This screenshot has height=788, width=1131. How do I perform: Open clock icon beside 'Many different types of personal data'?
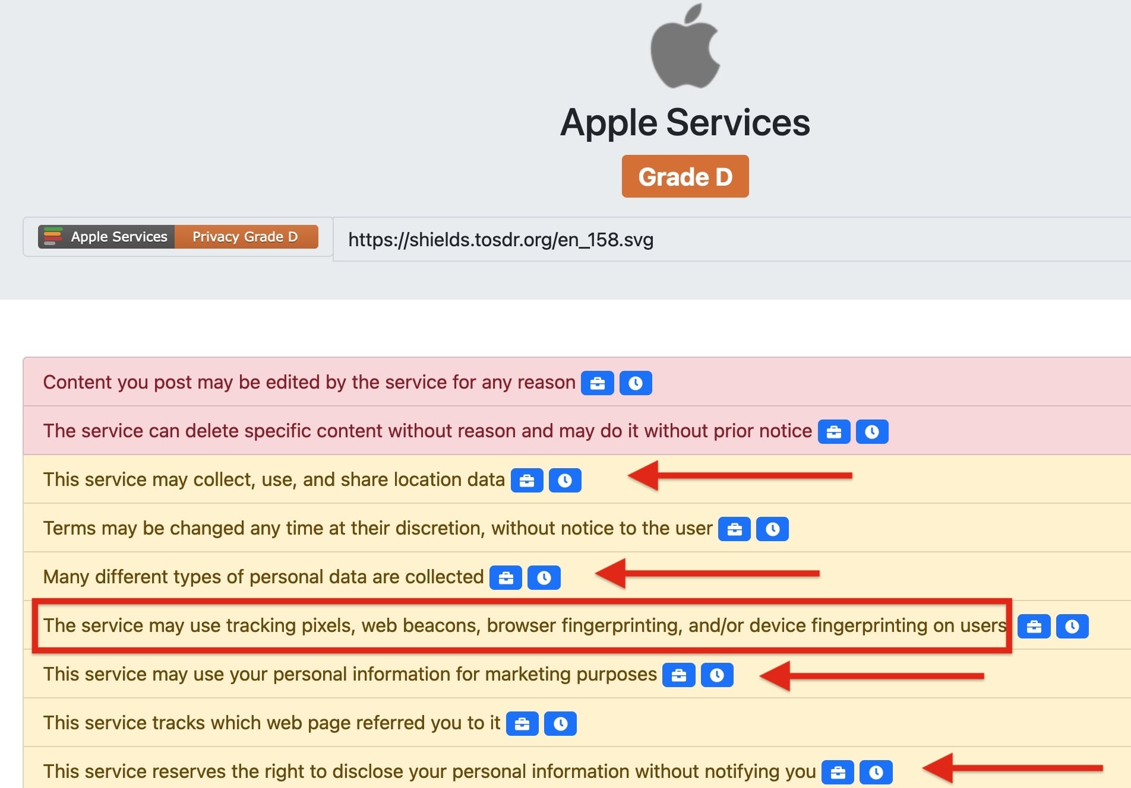tap(544, 577)
